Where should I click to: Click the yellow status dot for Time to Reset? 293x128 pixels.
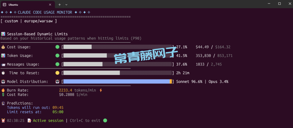[57, 73]
